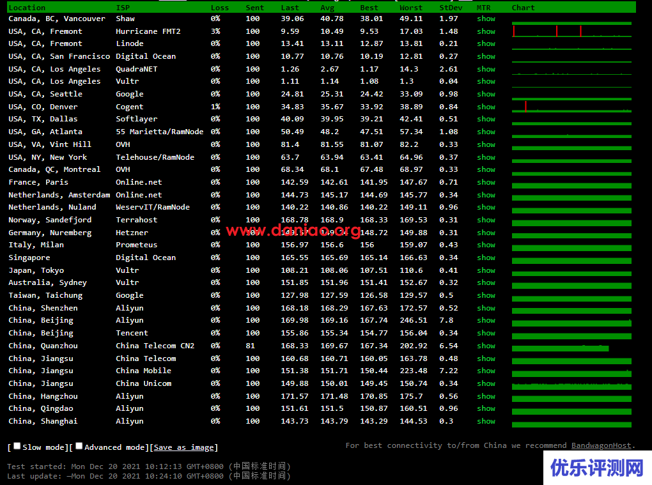Show MTR for Jiangsu China Mobile

click(486, 371)
